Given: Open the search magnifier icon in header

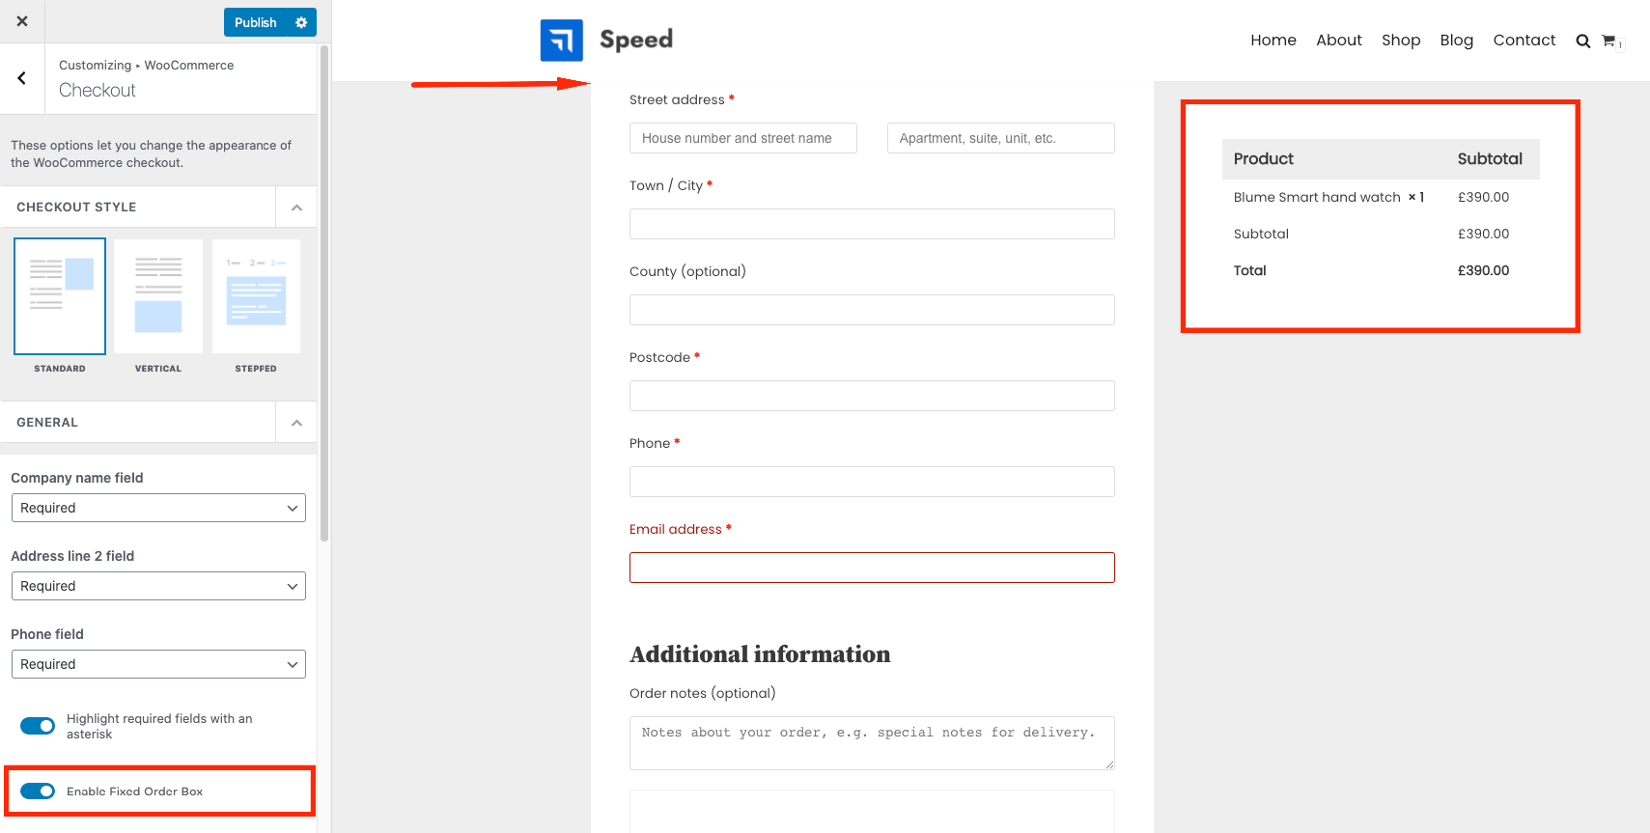Looking at the screenshot, I should (x=1582, y=42).
